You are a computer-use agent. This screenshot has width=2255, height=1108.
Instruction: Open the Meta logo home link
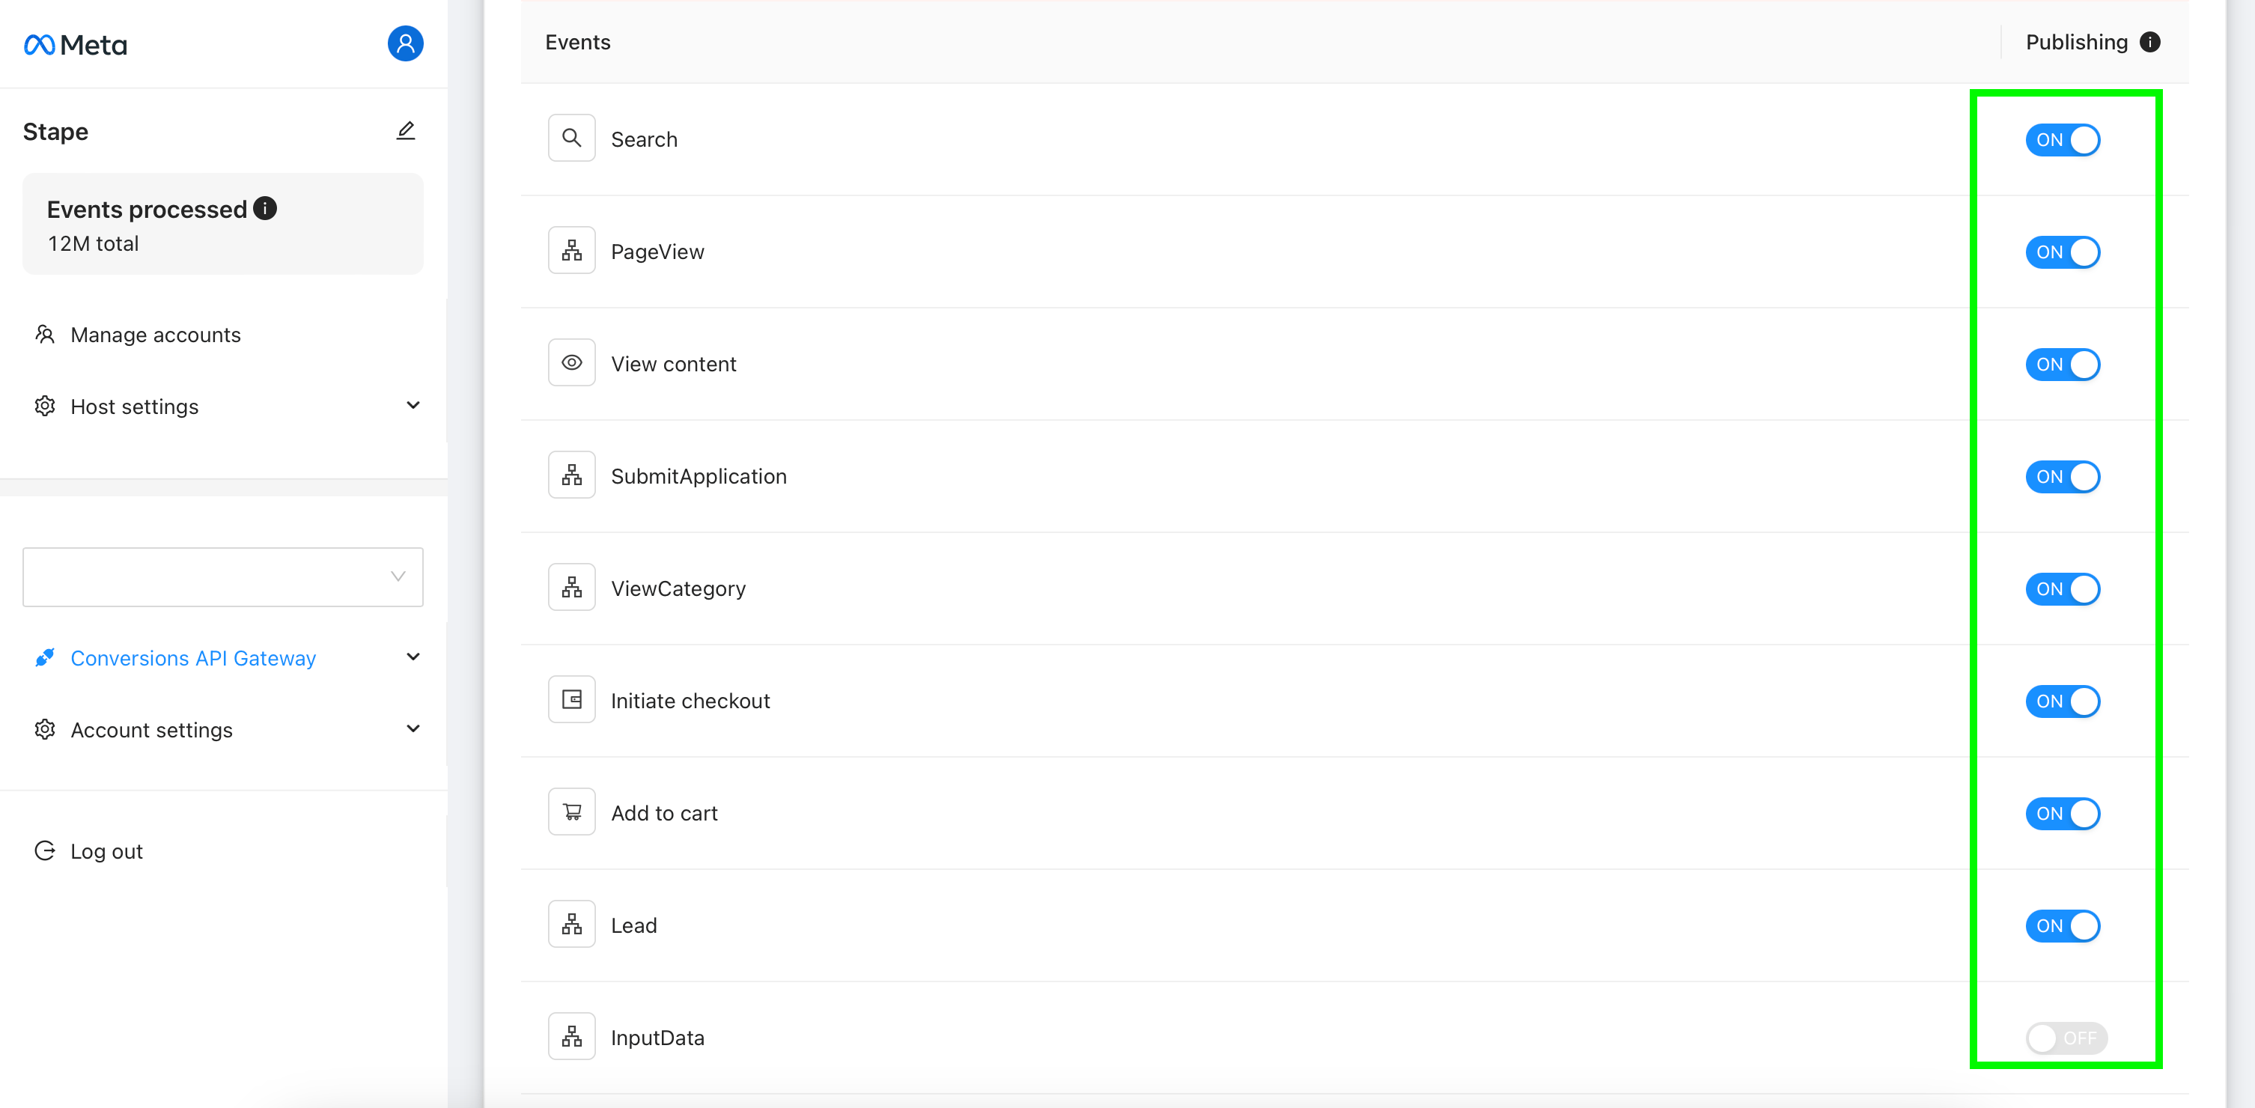coord(76,45)
